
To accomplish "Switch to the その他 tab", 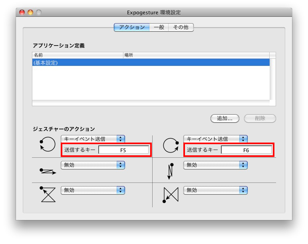I will (x=181, y=27).
